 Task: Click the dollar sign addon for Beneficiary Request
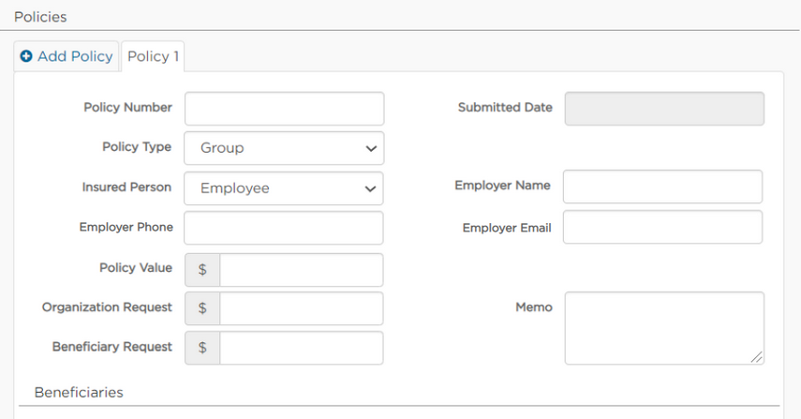202,348
